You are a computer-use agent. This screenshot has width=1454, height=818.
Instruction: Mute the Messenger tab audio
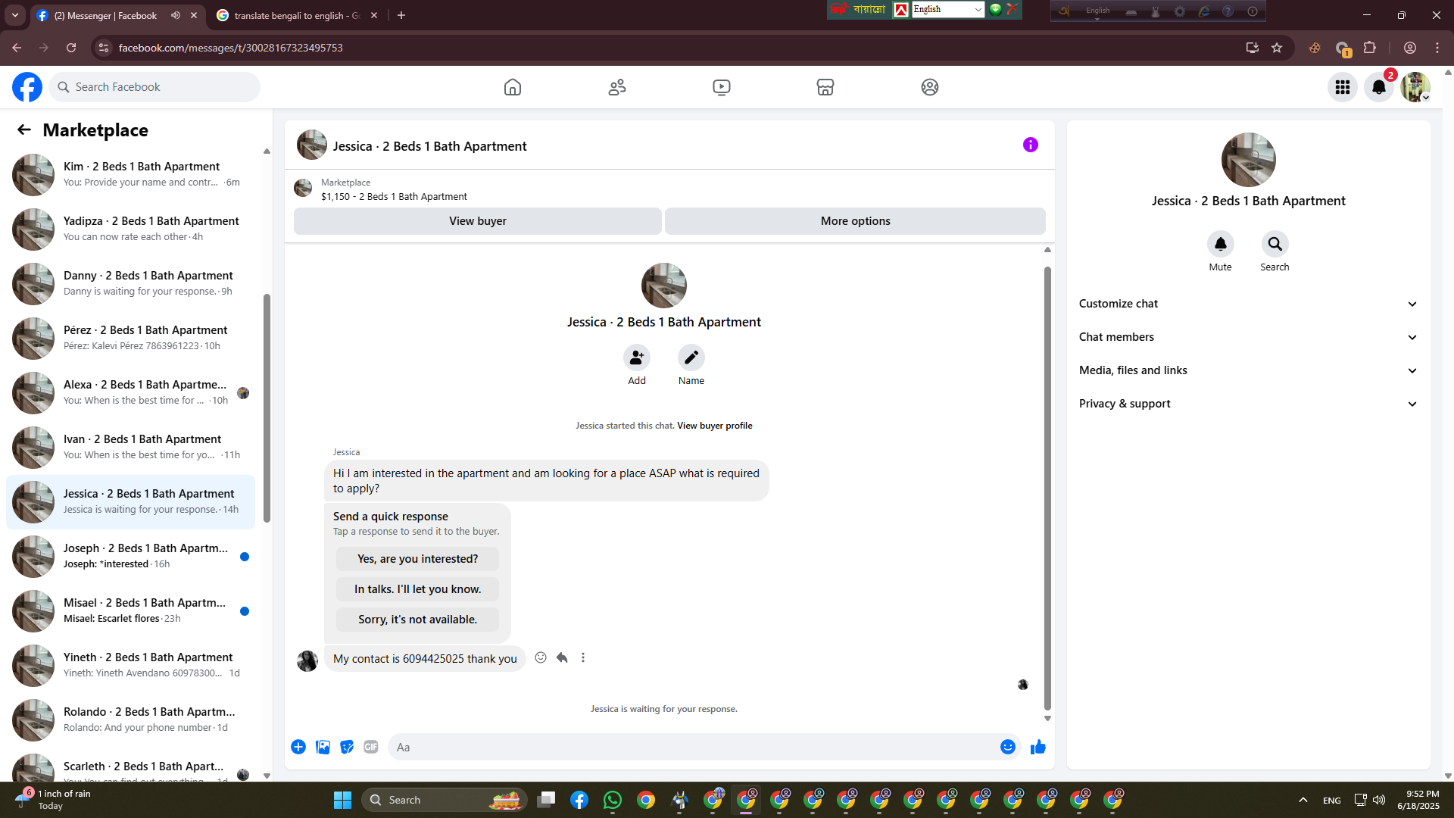[176, 15]
